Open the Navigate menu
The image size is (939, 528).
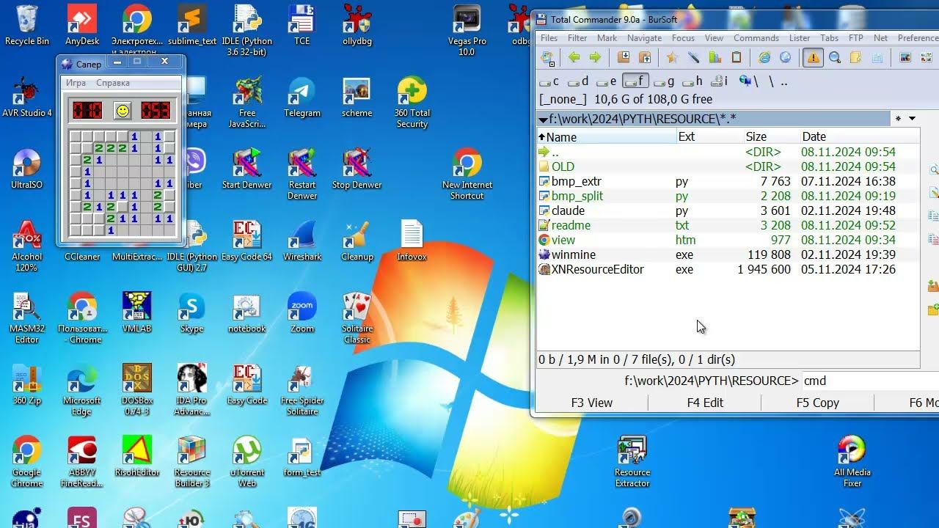644,38
